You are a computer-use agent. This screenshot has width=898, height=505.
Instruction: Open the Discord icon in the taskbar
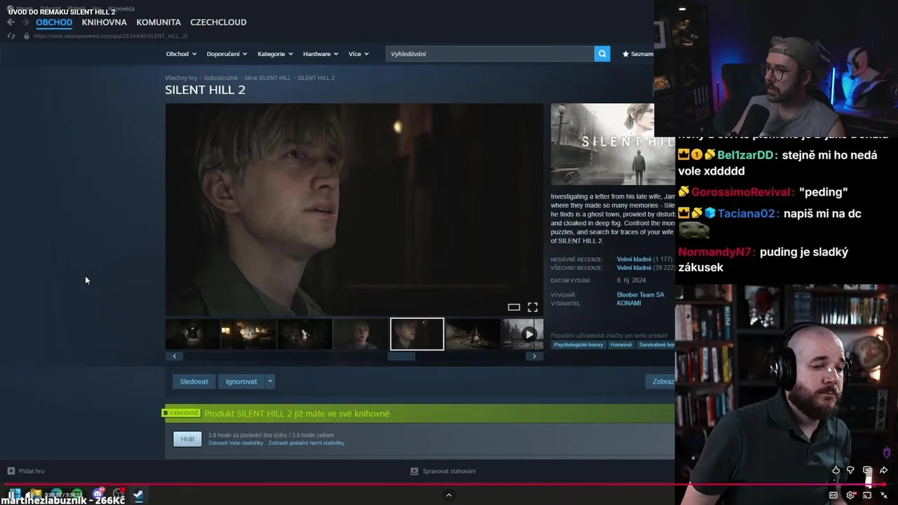click(x=98, y=494)
